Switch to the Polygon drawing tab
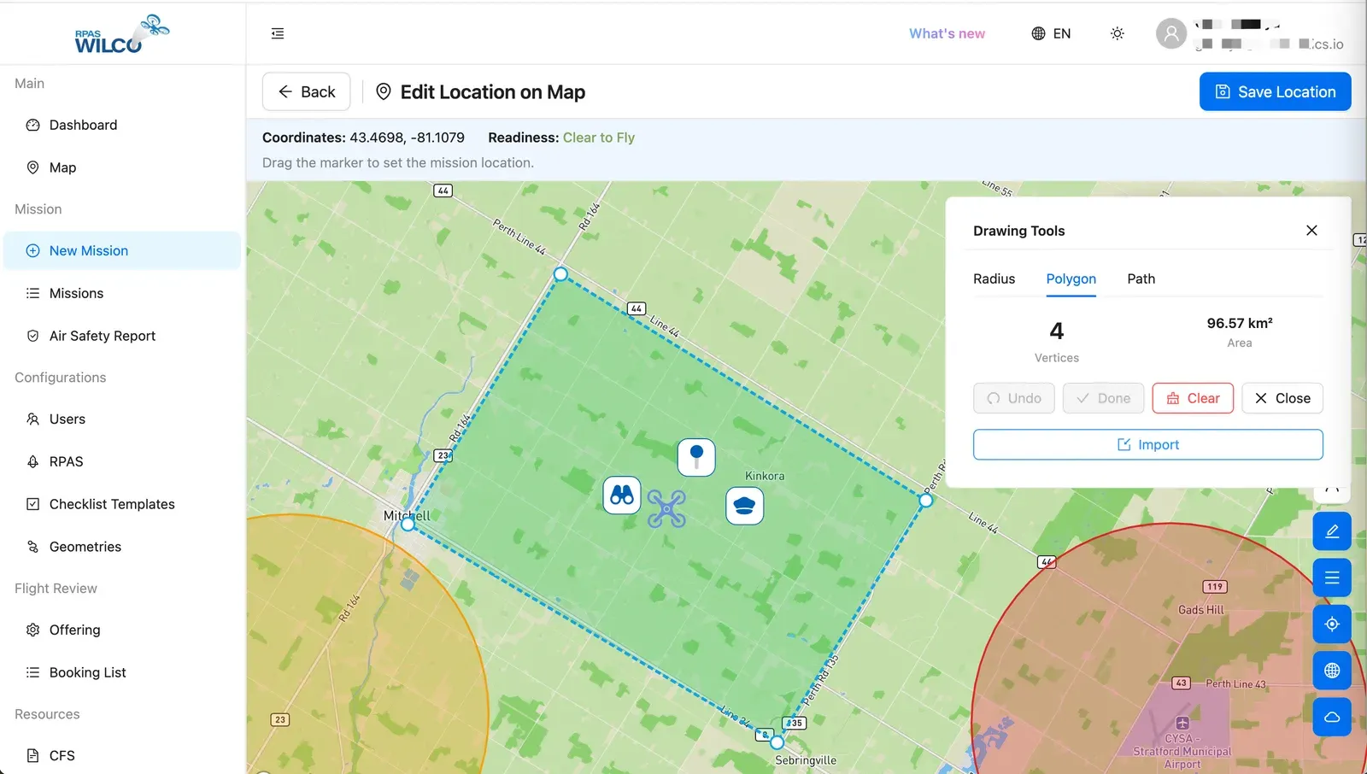The image size is (1367, 774). tap(1071, 279)
